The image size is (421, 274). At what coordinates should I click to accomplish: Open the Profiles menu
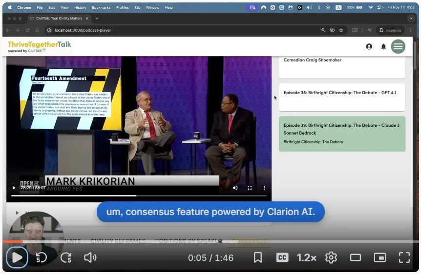click(122, 7)
